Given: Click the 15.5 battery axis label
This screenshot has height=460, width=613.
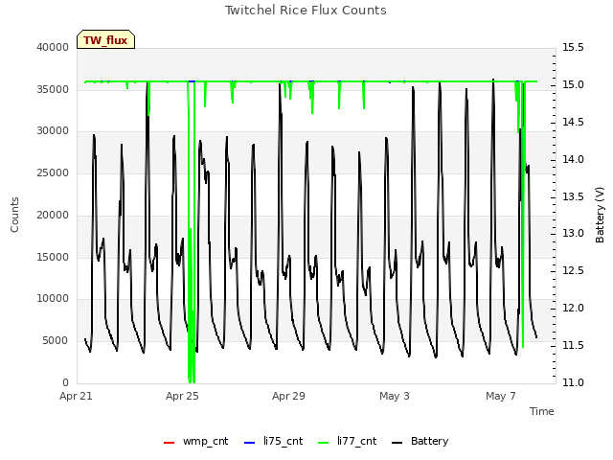Looking at the screenshot, I should point(573,47).
